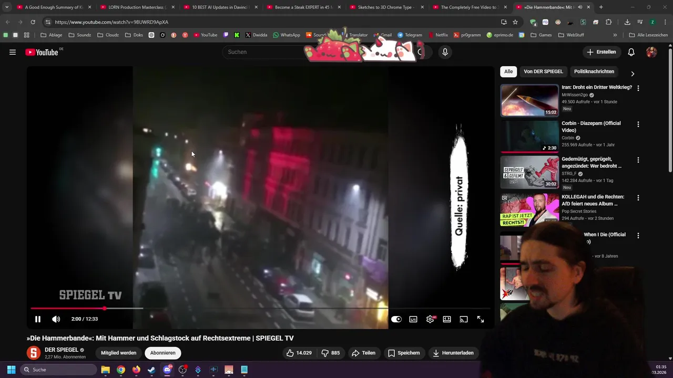This screenshot has width=673, height=378.
Task: Open options for the KOLLEGAH video
Action: [x=638, y=198]
